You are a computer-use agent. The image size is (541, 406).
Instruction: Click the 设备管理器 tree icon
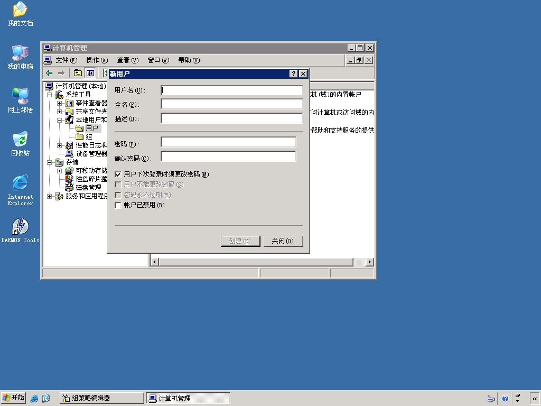69,154
